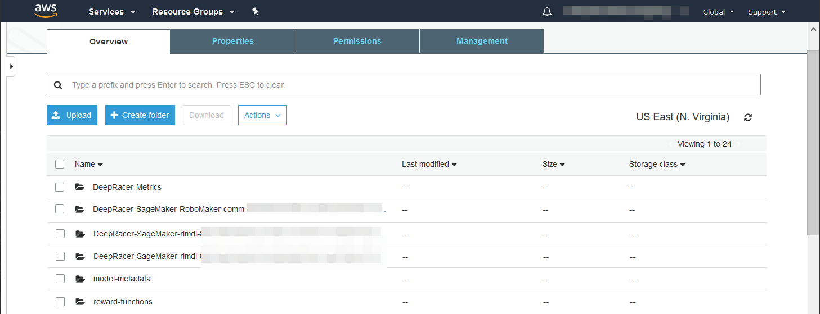Open the notifications bell icon
Image resolution: width=820 pixels, height=314 pixels.
click(546, 12)
